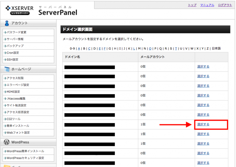The width and height of the screenshot is (236, 167).
Task: Open アクセス制限 in the sidebar
Action: tap(15, 78)
